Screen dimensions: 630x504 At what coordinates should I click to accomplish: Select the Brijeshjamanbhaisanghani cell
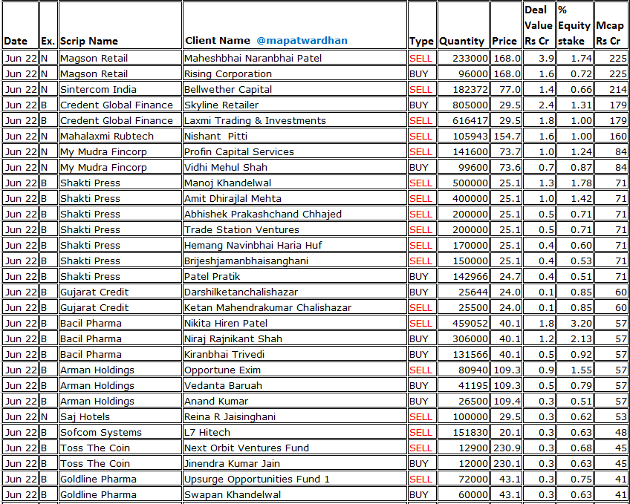point(294,261)
